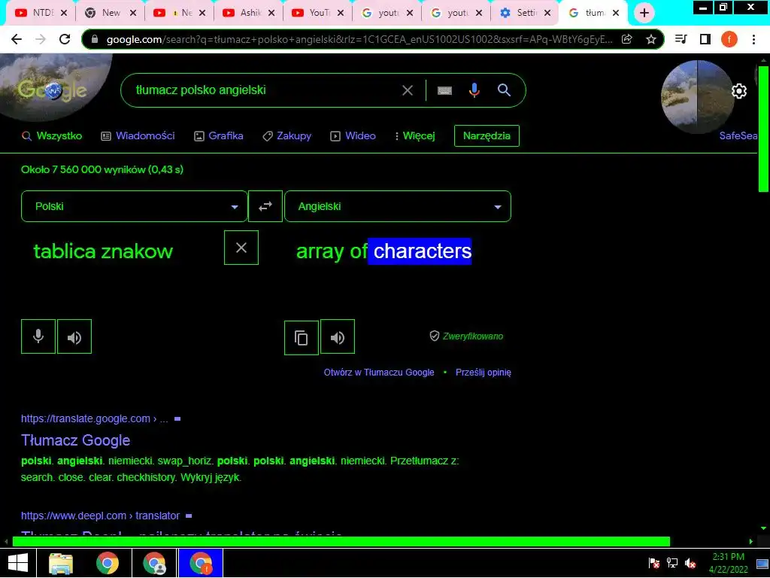This screenshot has width=770, height=578.
Task: Switch to the Zakupy results tab
Action: (286, 135)
